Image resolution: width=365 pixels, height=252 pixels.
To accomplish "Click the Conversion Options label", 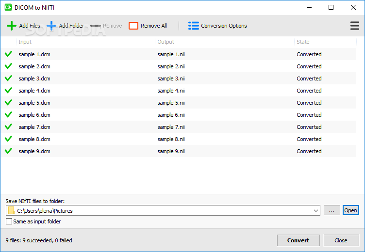I will point(224,26).
